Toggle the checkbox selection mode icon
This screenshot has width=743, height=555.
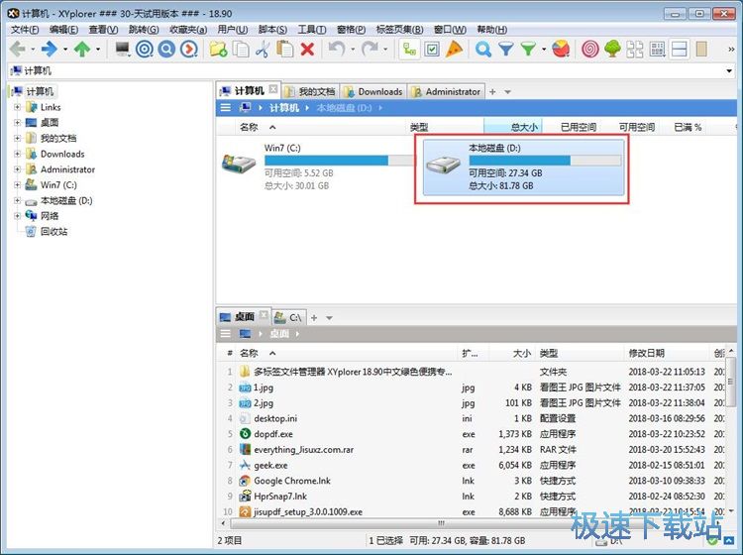pos(432,49)
